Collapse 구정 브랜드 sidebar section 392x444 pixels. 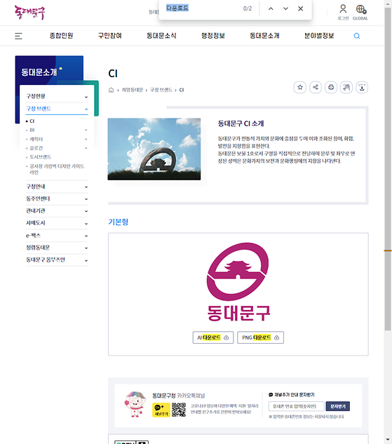point(57,109)
